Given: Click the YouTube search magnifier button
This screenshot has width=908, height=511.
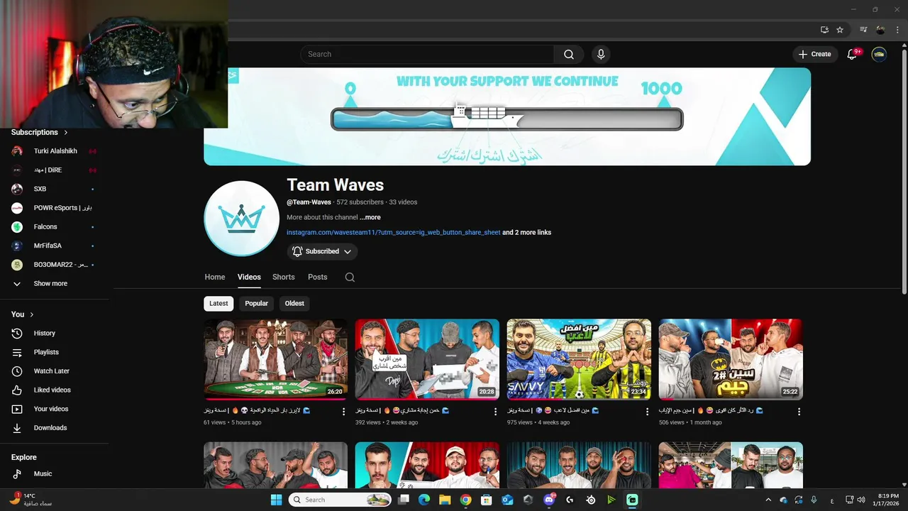Looking at the screenshot, I should coord(569,54).
